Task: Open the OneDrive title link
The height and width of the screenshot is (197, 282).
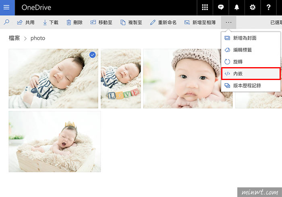Action: click(x=36, y=7)
